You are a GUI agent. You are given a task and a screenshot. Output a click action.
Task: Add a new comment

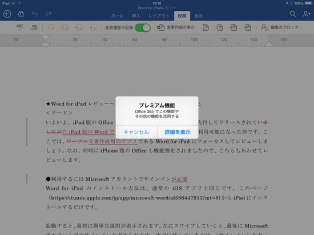50,27
